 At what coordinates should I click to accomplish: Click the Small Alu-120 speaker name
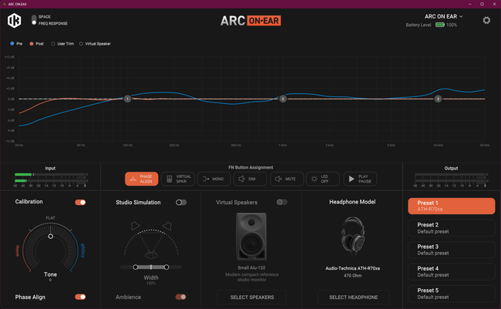coord(251,268)
